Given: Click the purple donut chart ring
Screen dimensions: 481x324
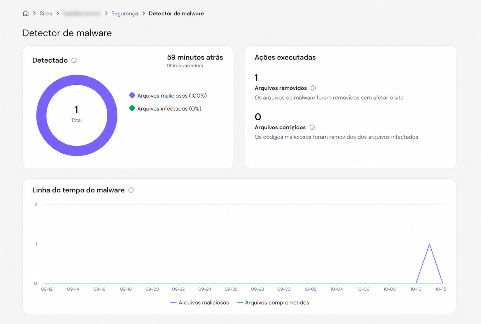Looking at the screenshot, I should pyautogui.click(x=77, y=80).
